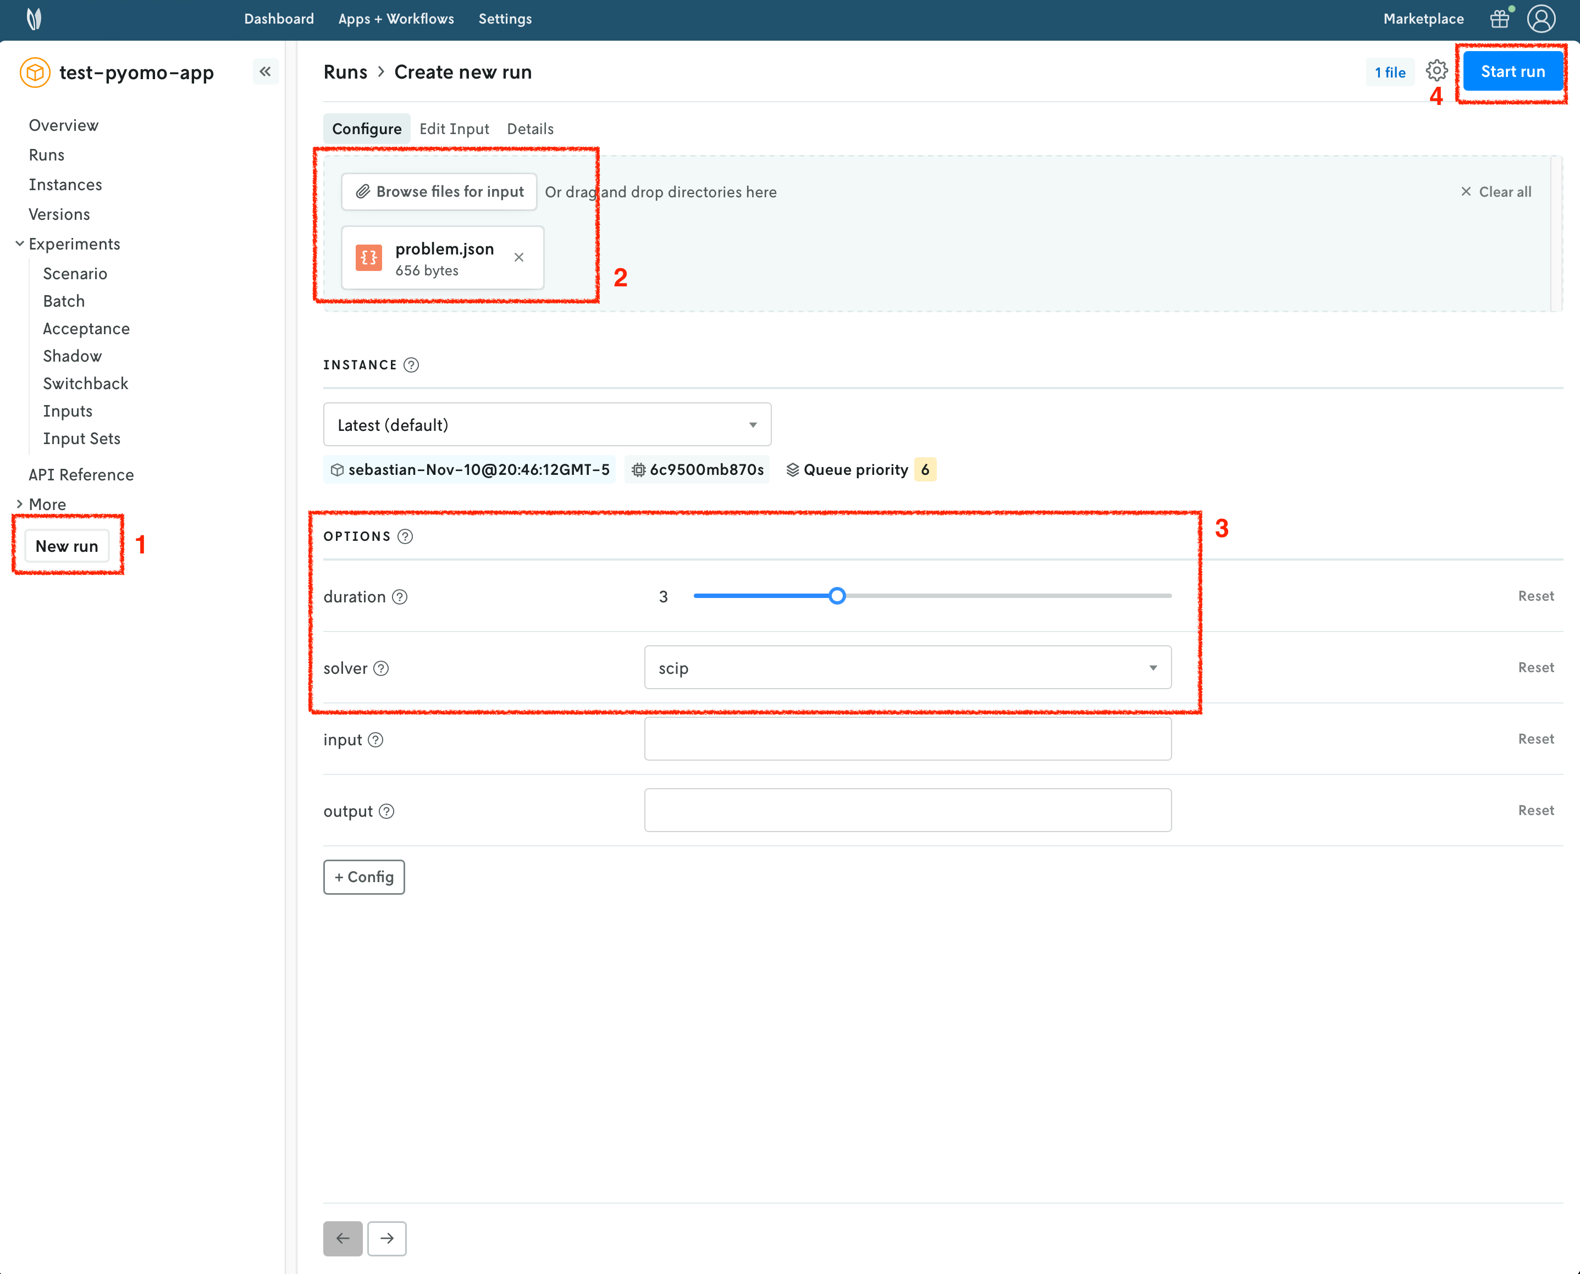Open the Details tab

pos(530,129)
